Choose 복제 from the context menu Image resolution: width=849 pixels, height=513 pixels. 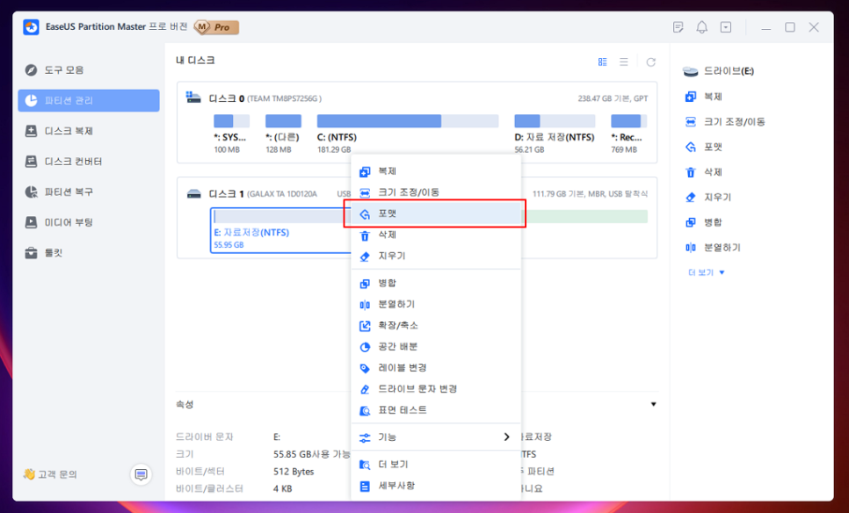pyautogui.click(x=436, y=171)
